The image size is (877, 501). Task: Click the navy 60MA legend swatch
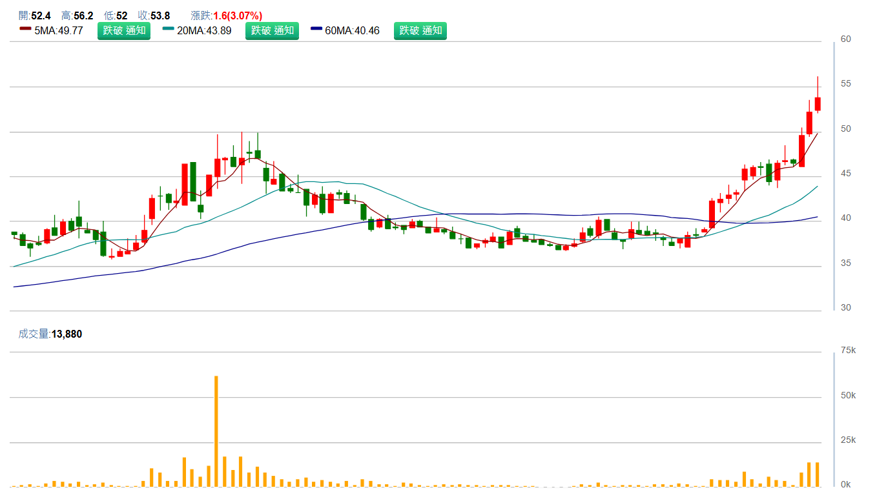316,29
